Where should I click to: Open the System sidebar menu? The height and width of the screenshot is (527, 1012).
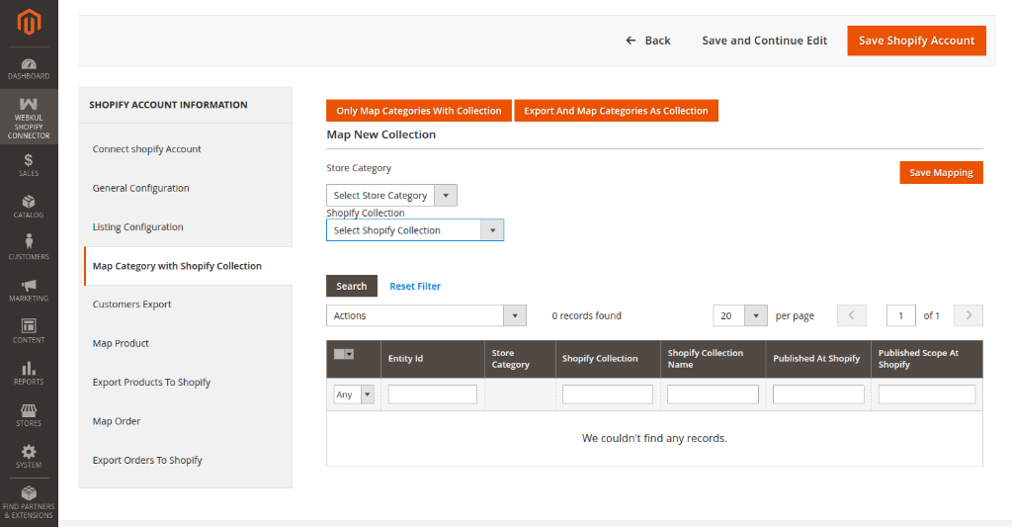(29, 457)
